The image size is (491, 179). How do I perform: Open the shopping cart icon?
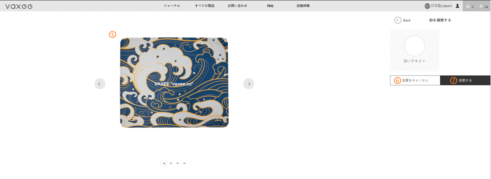click(468, 6)
